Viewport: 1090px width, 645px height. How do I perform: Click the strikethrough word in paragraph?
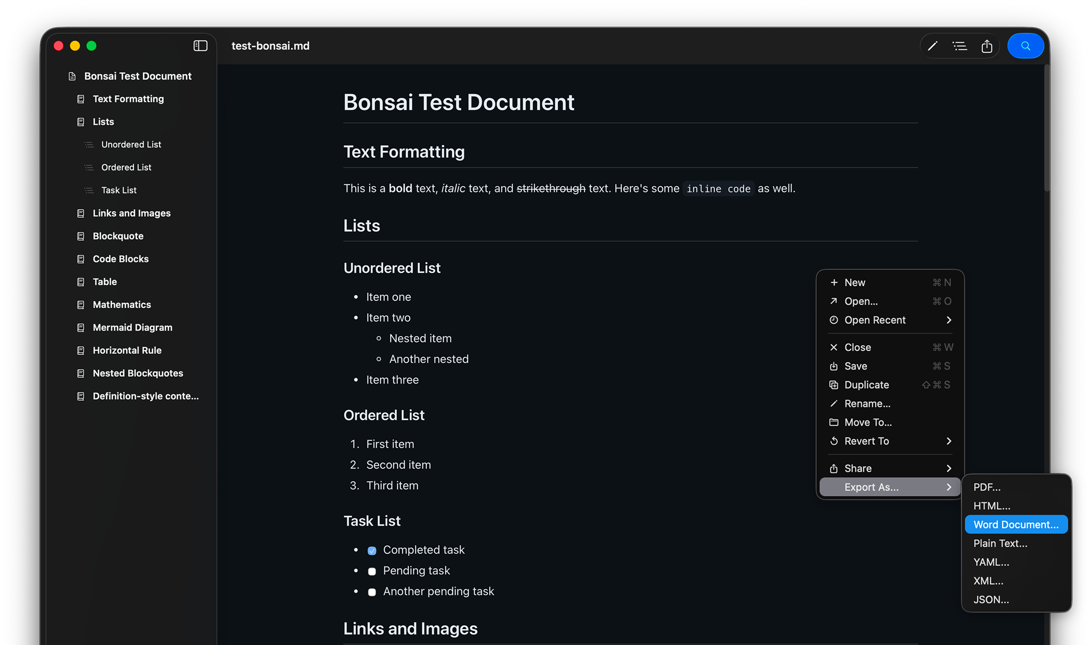551,188
